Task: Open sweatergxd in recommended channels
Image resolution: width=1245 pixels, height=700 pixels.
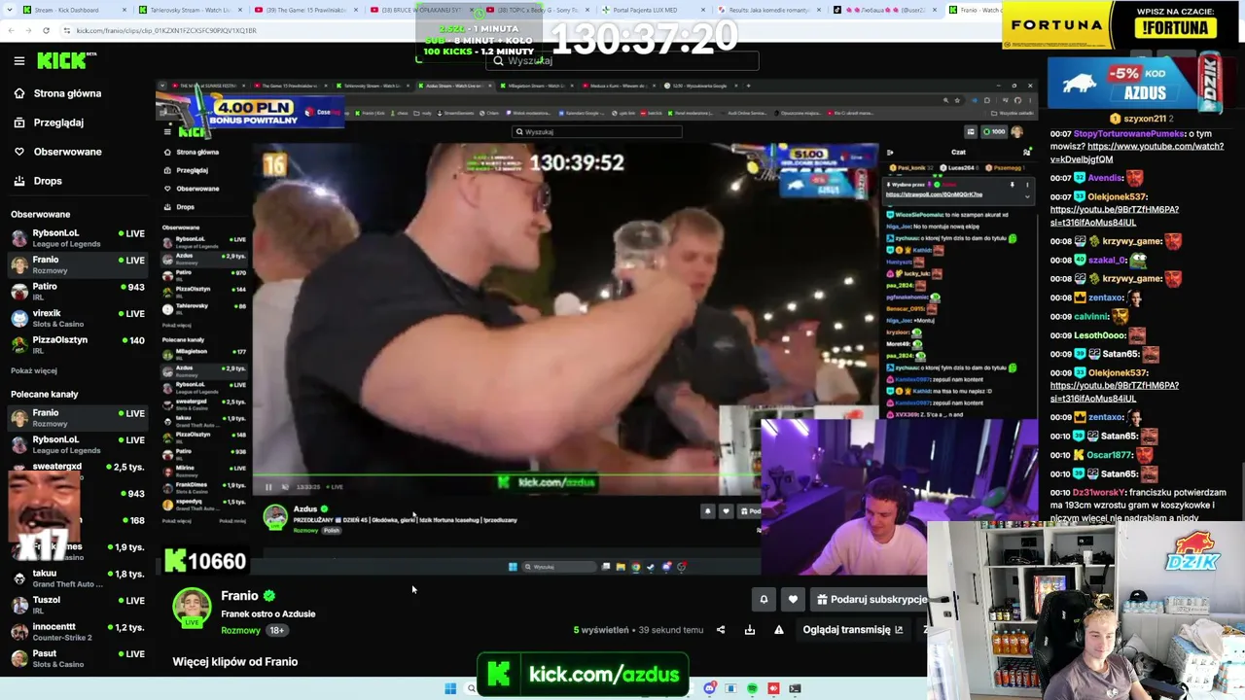Action: (x=78, y=472)
